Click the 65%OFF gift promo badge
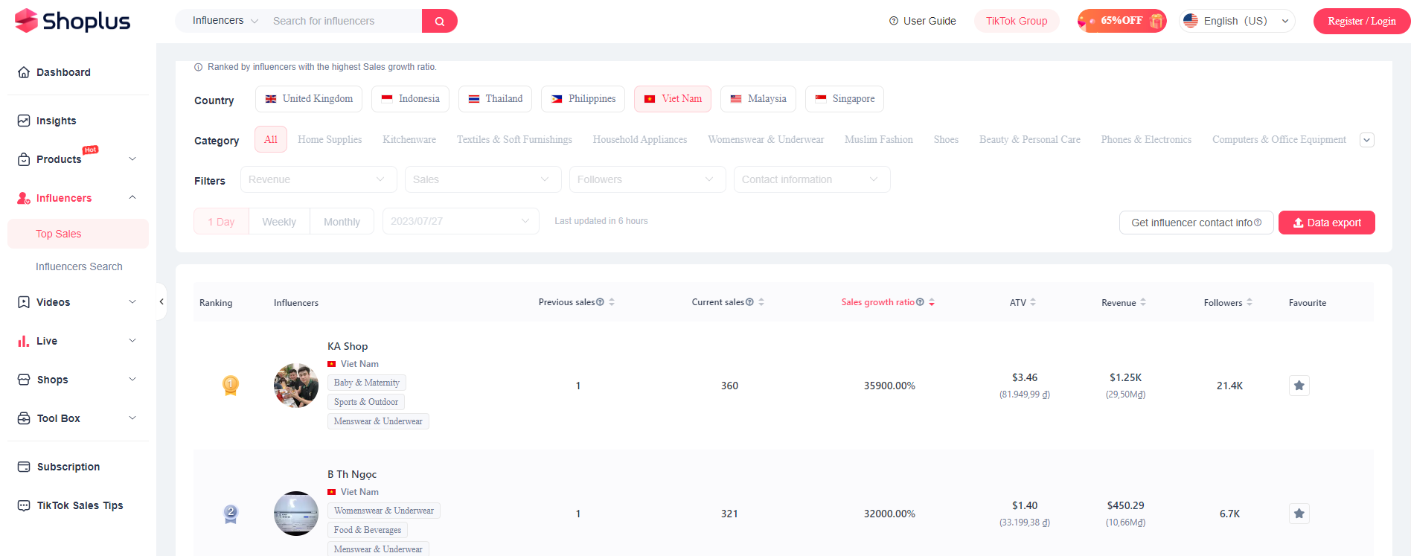This screenshot has height=556, width=1411. click(x=1122, y=21)
